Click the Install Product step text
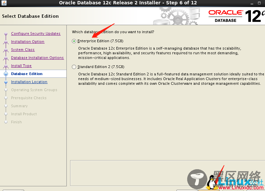 [x=24, y=114]
